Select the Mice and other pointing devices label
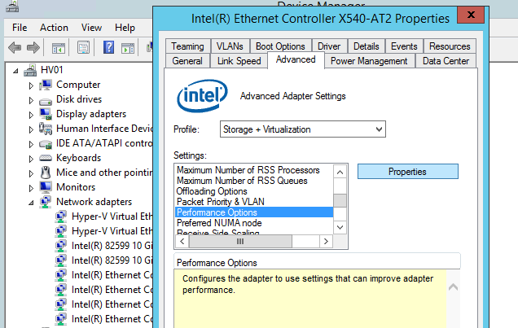 pyautogui.click(x=104, y=173)
